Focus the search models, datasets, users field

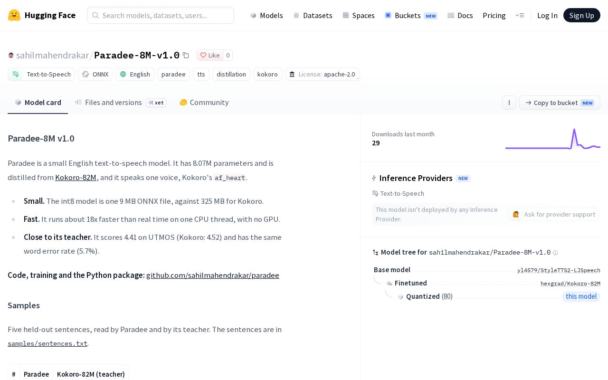pos(161,15)
